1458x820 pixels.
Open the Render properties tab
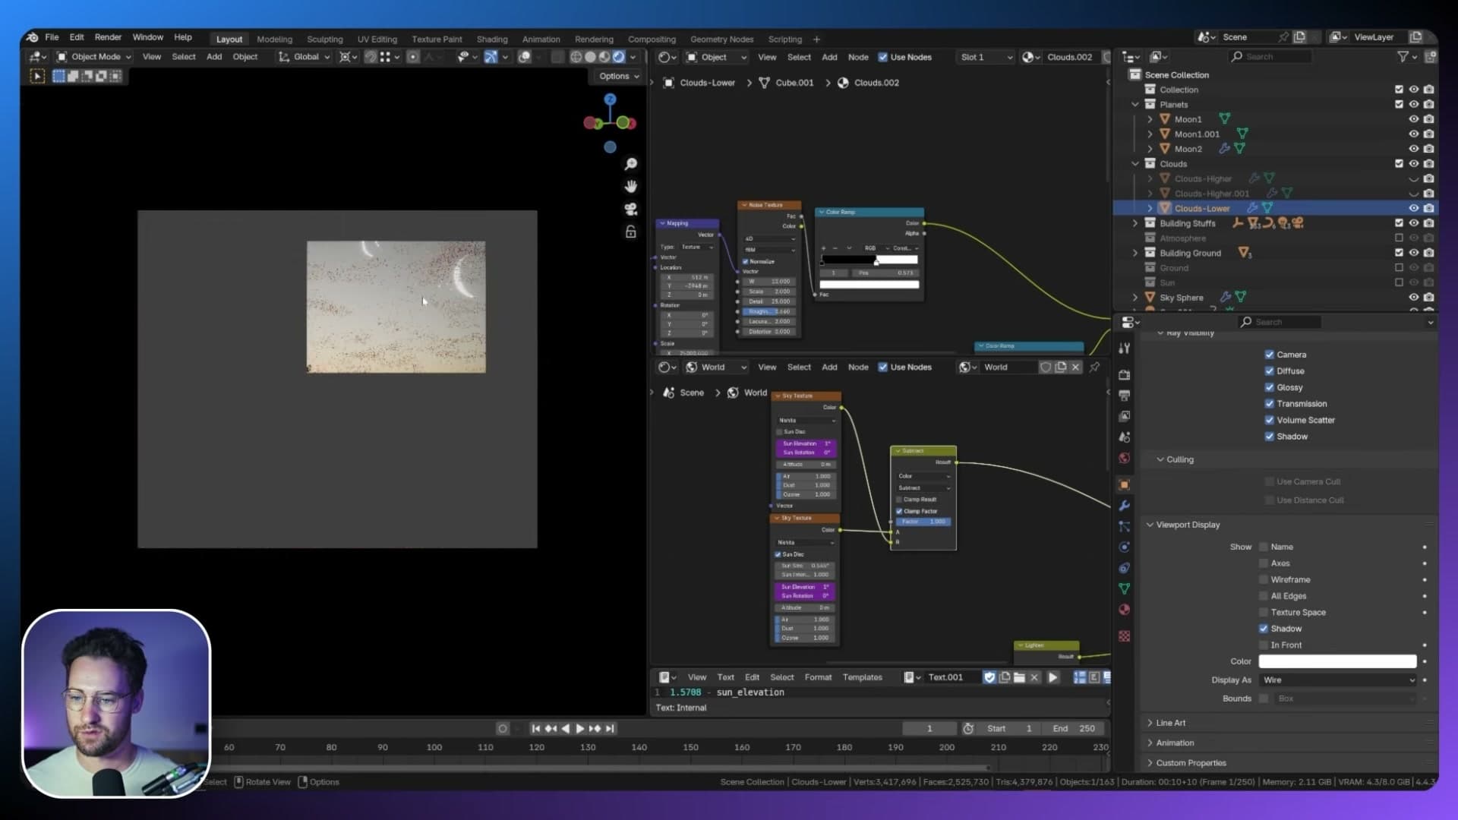1125,374
